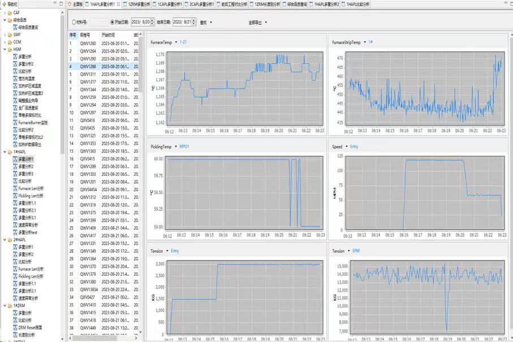The width and height of the screenshot is (513, 342).
Task: Select table row with coil QWV1288
Action: (x=104, y=66)
